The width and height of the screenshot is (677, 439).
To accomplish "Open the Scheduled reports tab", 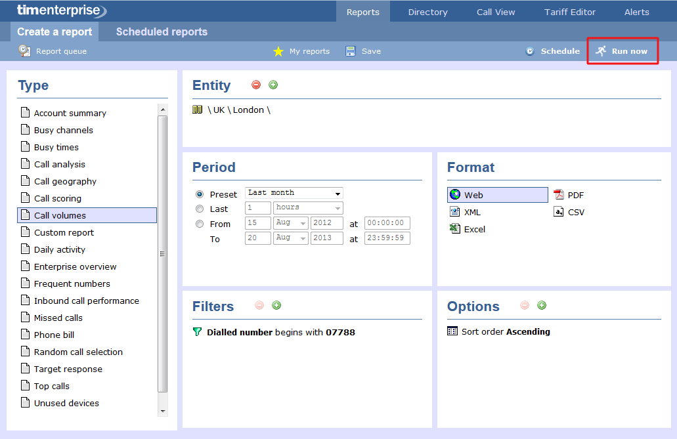I will [x=162, y=31].
